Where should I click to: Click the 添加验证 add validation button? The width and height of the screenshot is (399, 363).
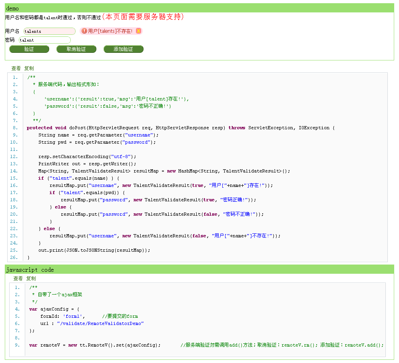pos(124,49)
